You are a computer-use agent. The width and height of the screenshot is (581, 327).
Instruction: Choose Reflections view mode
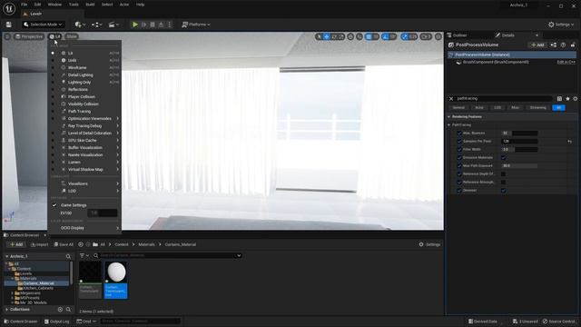[x=84, y=89]
